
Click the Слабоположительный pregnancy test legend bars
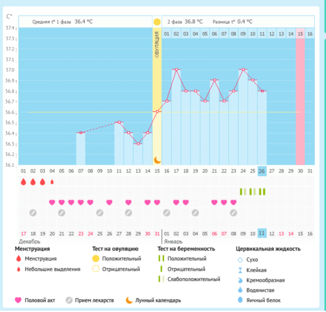coord(161,279)
